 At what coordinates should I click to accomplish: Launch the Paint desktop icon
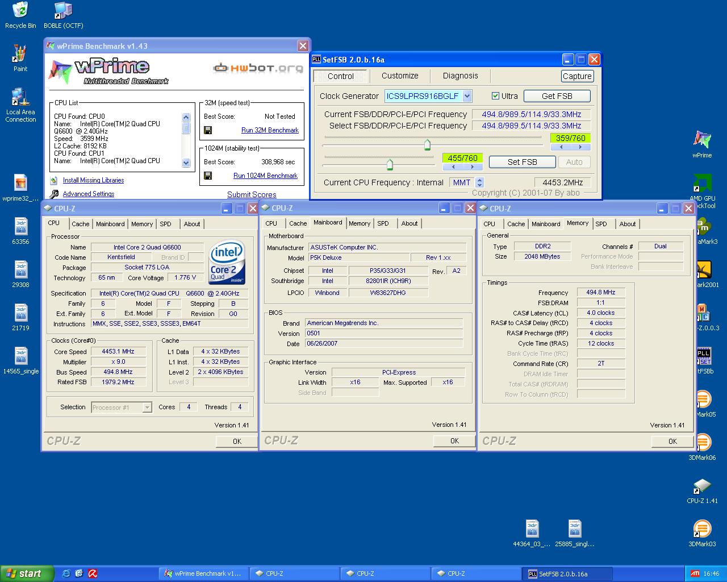pyautogui.click(x=20, y=57)
